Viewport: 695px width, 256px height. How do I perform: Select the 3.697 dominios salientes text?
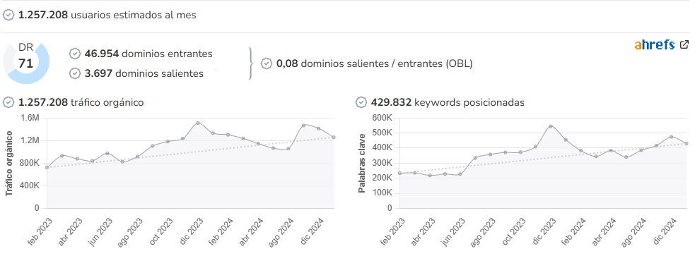[144, 73]
